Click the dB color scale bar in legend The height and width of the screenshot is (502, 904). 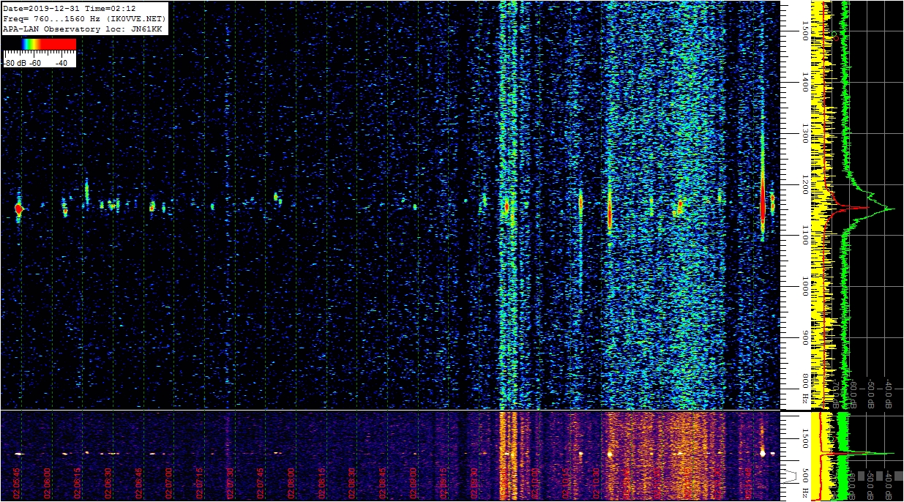tap(40, 45)
